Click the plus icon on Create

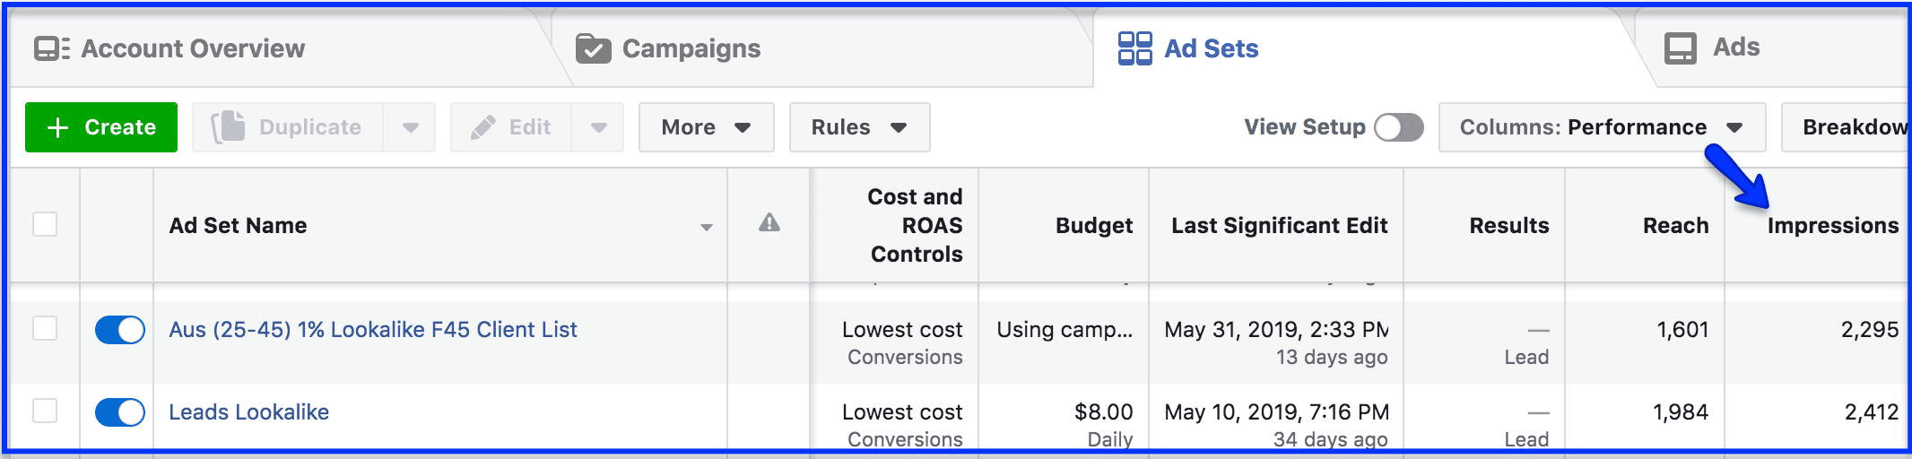coord(57,127)
